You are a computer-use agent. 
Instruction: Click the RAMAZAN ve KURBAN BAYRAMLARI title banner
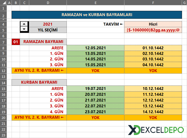97,15
